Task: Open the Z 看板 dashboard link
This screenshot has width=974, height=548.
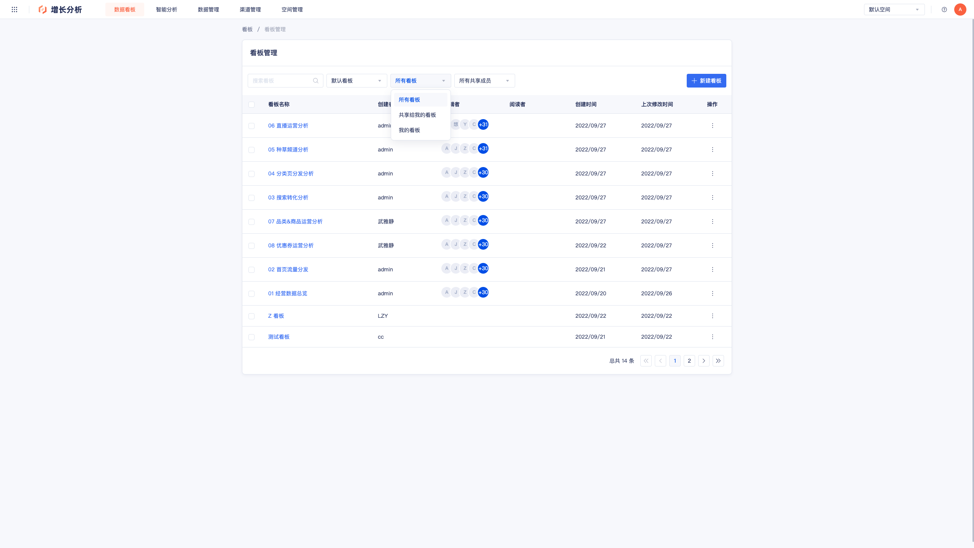Action: coord(276,316)
